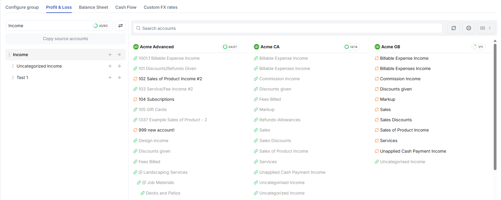
Task: Click the drag handle of Income group
Action: 9,55
